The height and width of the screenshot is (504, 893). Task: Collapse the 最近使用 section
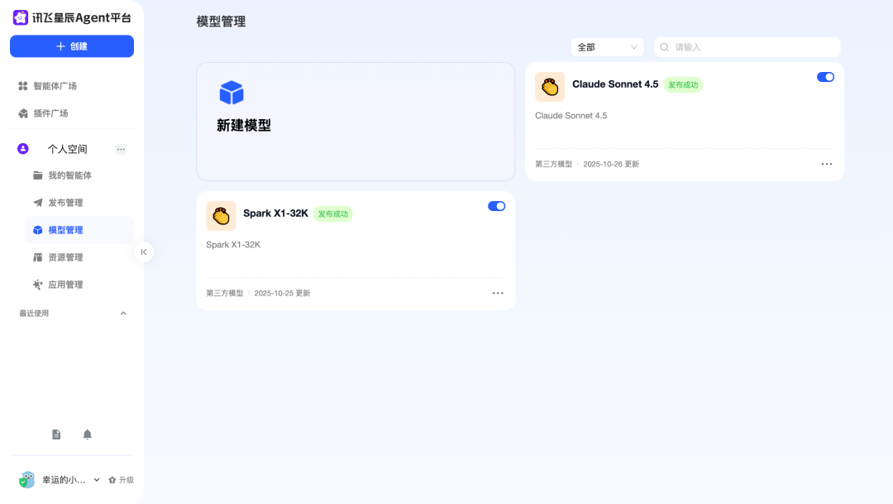123,313
